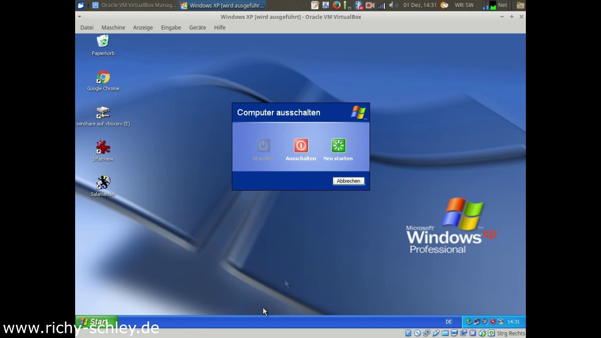
Task: Click the DE language indicator in taskbar
Action: point(448,322)
